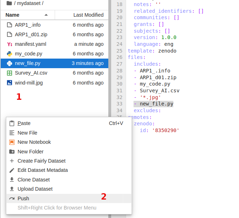Place cursor on 'new_file.py' in editor
The image size is (239, 218).
coord(157,104)
